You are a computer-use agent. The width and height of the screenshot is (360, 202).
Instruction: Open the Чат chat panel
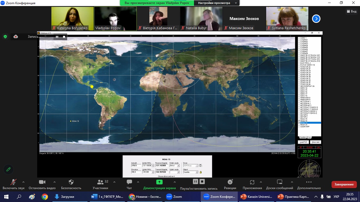point(129,182)
